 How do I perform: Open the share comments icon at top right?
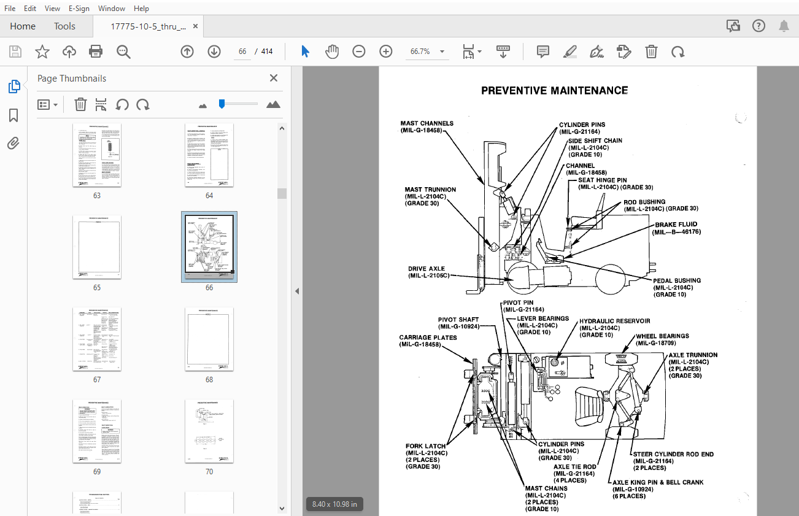tap(733, 26)
